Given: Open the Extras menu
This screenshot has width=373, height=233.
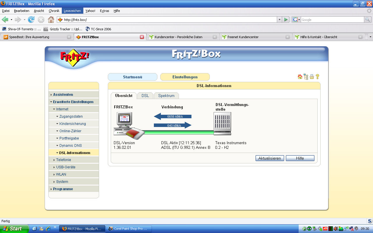Looking at the screenshot, I should point(105,11).
